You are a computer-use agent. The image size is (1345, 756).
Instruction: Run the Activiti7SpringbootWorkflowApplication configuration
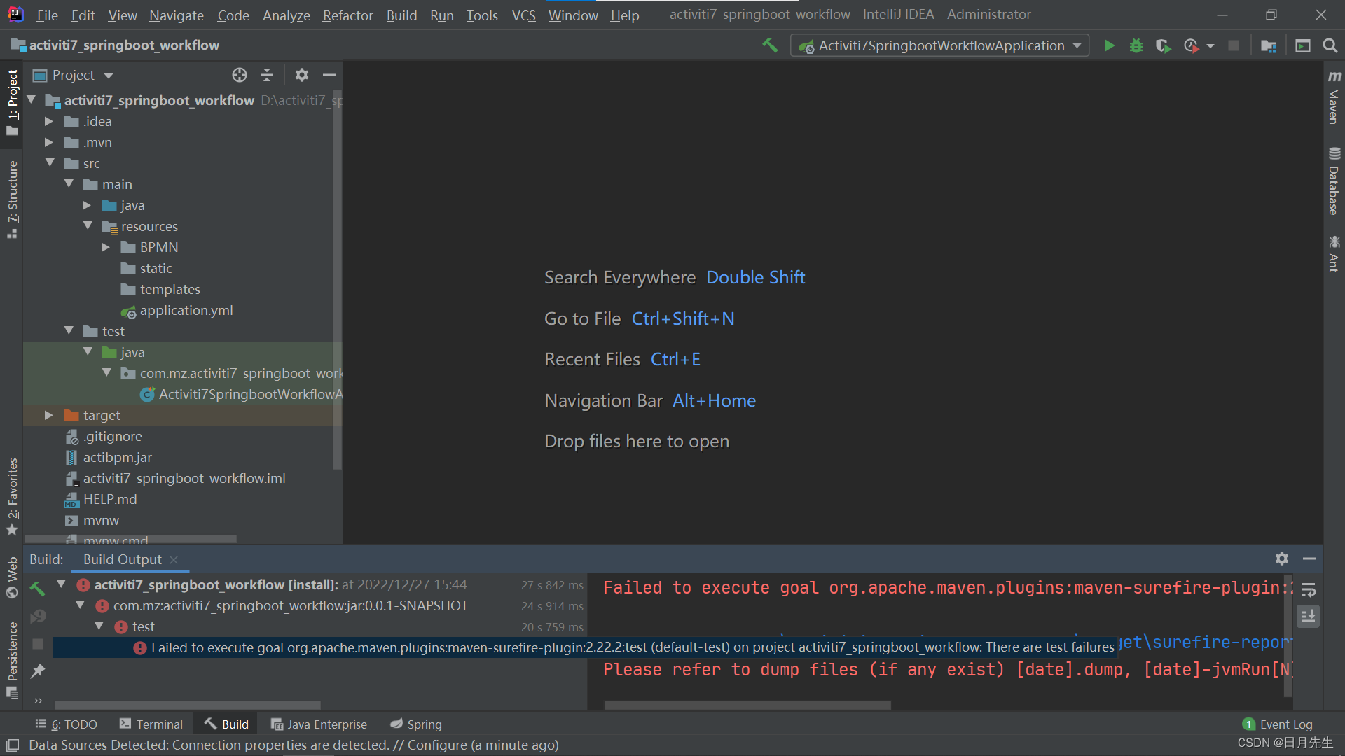[x=1110, y=45]
